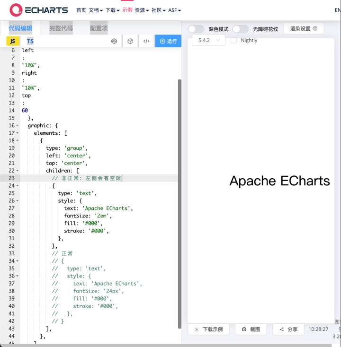This screenshot has height=347, width=341.
Task: Click the Apache ECharts text in preview
Action: click(x=279, y=181)
